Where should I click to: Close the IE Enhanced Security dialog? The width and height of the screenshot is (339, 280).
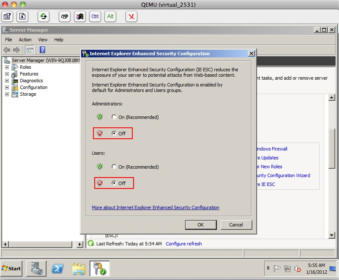251,53
